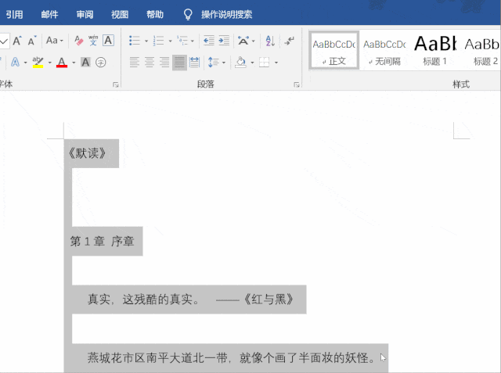Apply the Text Effects outlined A
501x373 pixels.
coord(15,63)
